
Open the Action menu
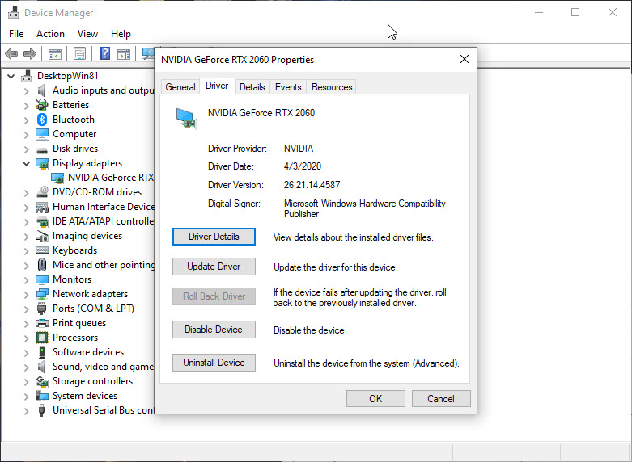coord(50,34)
